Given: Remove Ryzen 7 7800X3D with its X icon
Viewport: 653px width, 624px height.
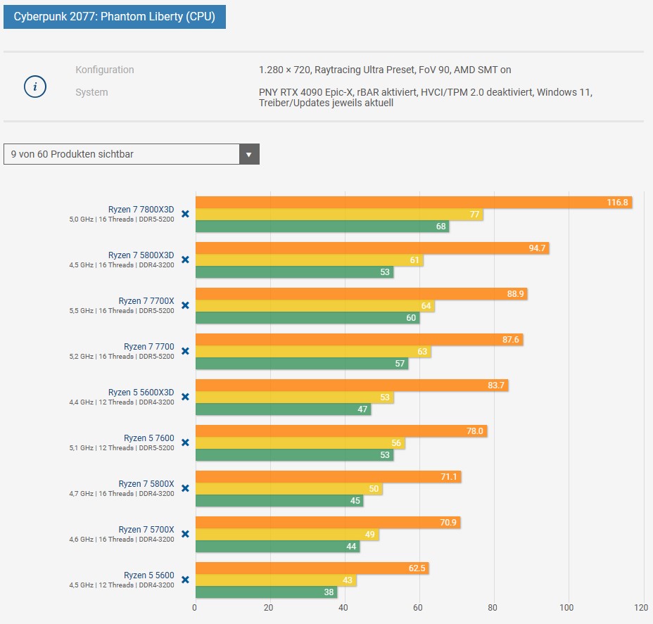Looking at the screenshot, I should tap(185, 214).
